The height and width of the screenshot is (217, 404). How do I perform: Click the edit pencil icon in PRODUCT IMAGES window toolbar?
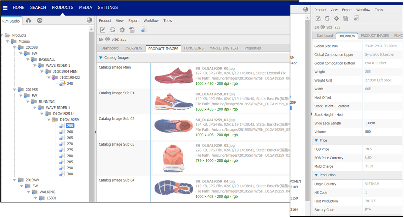click(x=103, y=30)
